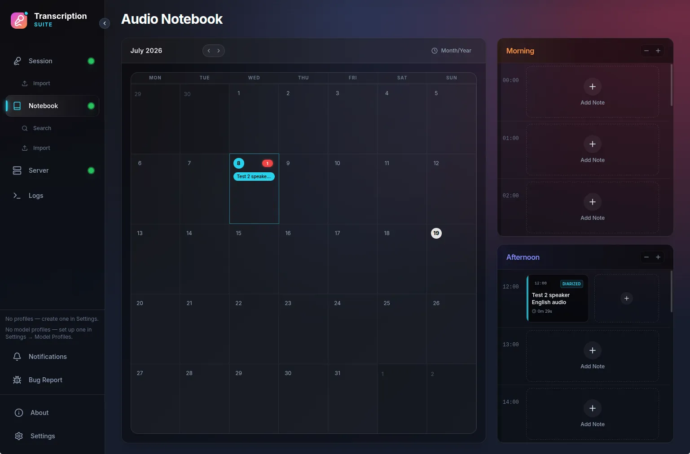The image size is (690, 454).
Task: Click the green status dot beside Notebook
Action: [91, 106]
